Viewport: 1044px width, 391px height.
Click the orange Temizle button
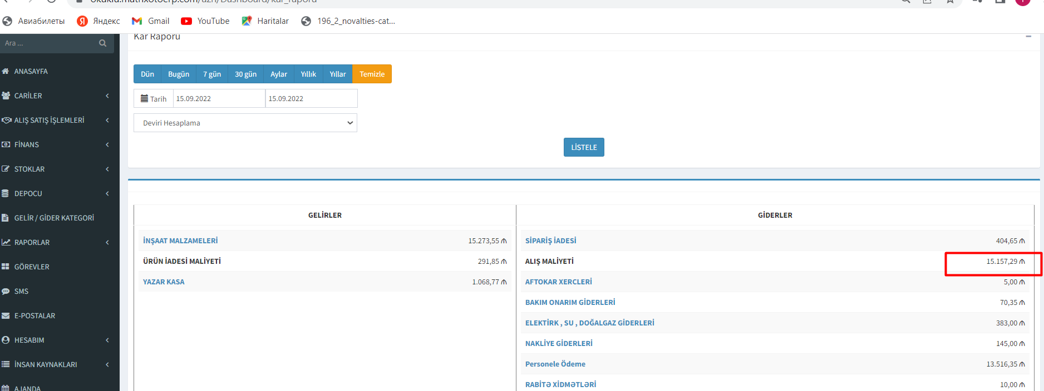coord(372,74)
